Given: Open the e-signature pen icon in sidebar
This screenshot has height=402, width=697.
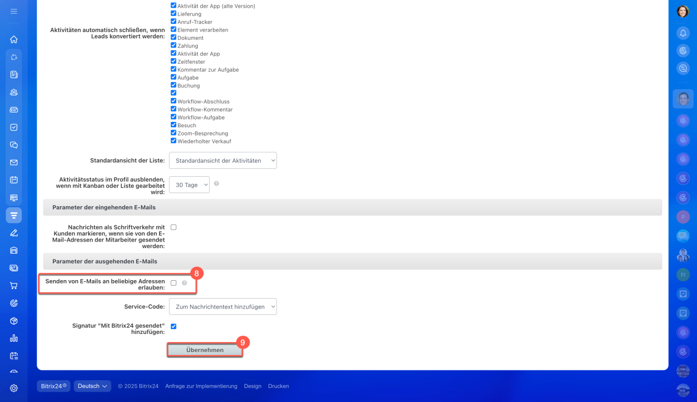Looking at the screenshot, I should pos(14,233).
